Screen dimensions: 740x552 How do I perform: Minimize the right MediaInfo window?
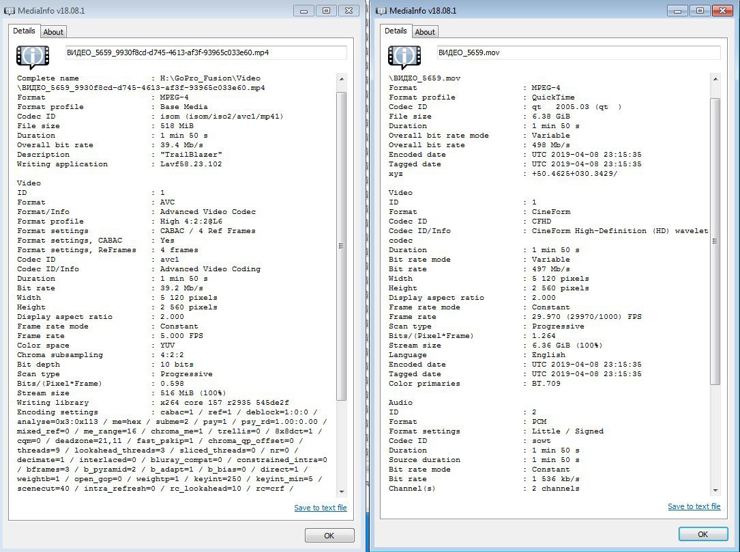(x=678, y=10)
